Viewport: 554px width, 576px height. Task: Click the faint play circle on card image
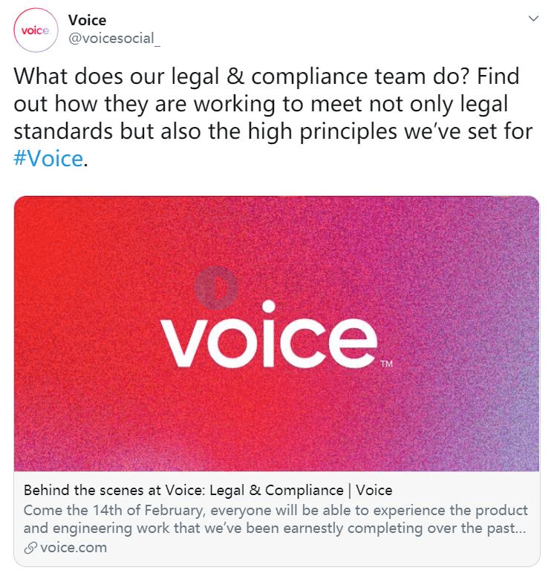click(216, 288)
